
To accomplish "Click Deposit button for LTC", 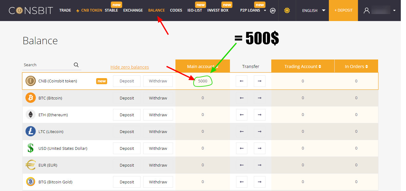I will point(127,132).
